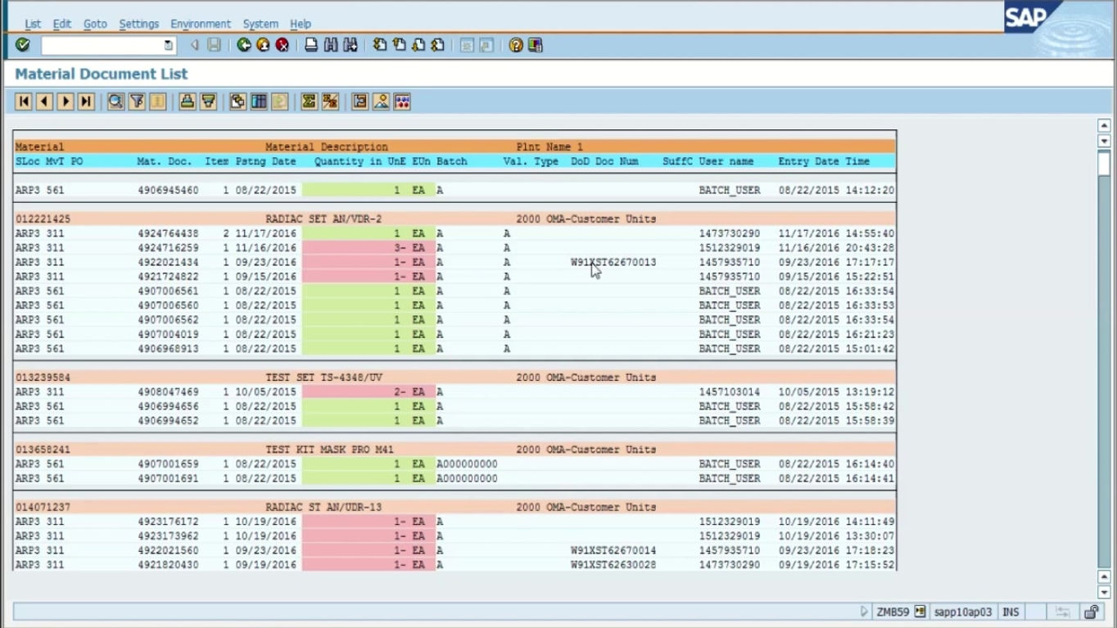The width and height of the screenshot is (1117, 628).
Task: Click the Find Next binoculars icon
Action: 350,45
